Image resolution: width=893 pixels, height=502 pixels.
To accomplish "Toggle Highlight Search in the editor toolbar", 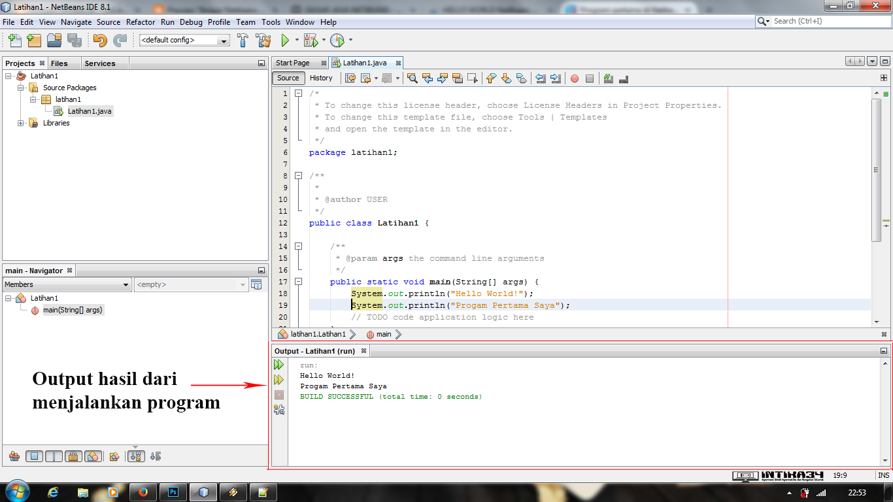I will pos(458,78).
